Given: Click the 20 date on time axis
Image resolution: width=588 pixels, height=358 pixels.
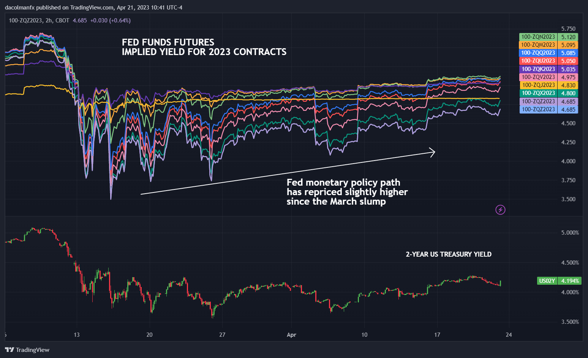Looking at the screenshot, I should tap(149, 334).
